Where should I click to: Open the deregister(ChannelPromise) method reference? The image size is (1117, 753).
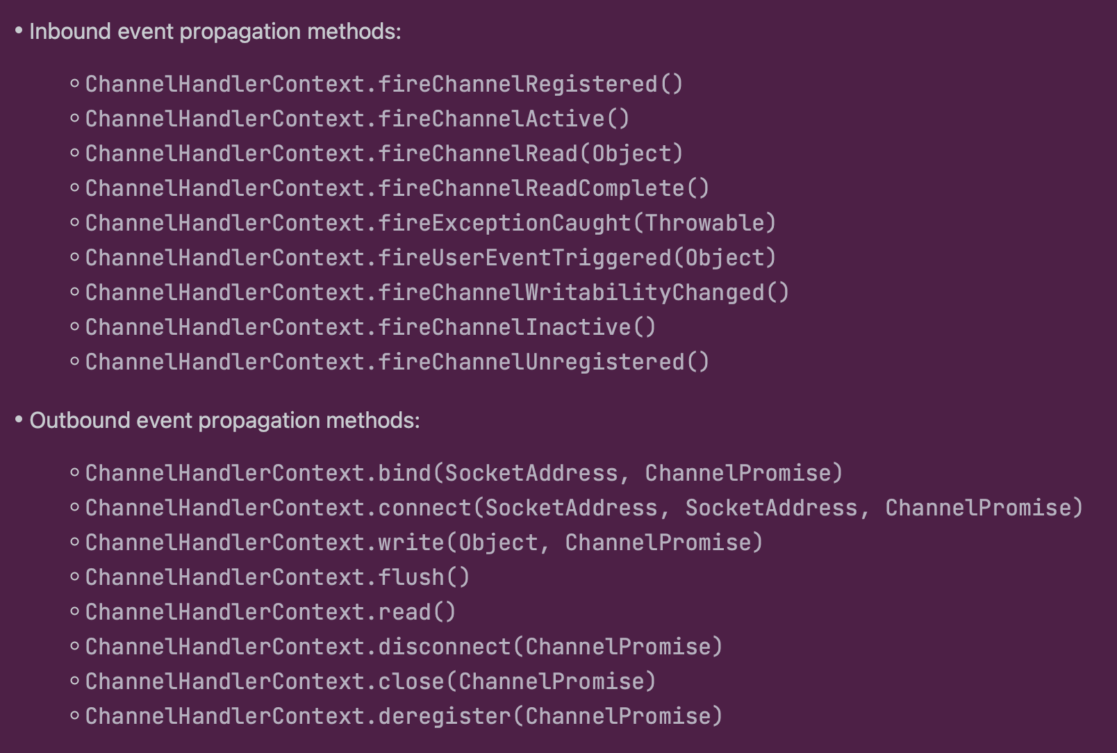[x=404, y=716]
